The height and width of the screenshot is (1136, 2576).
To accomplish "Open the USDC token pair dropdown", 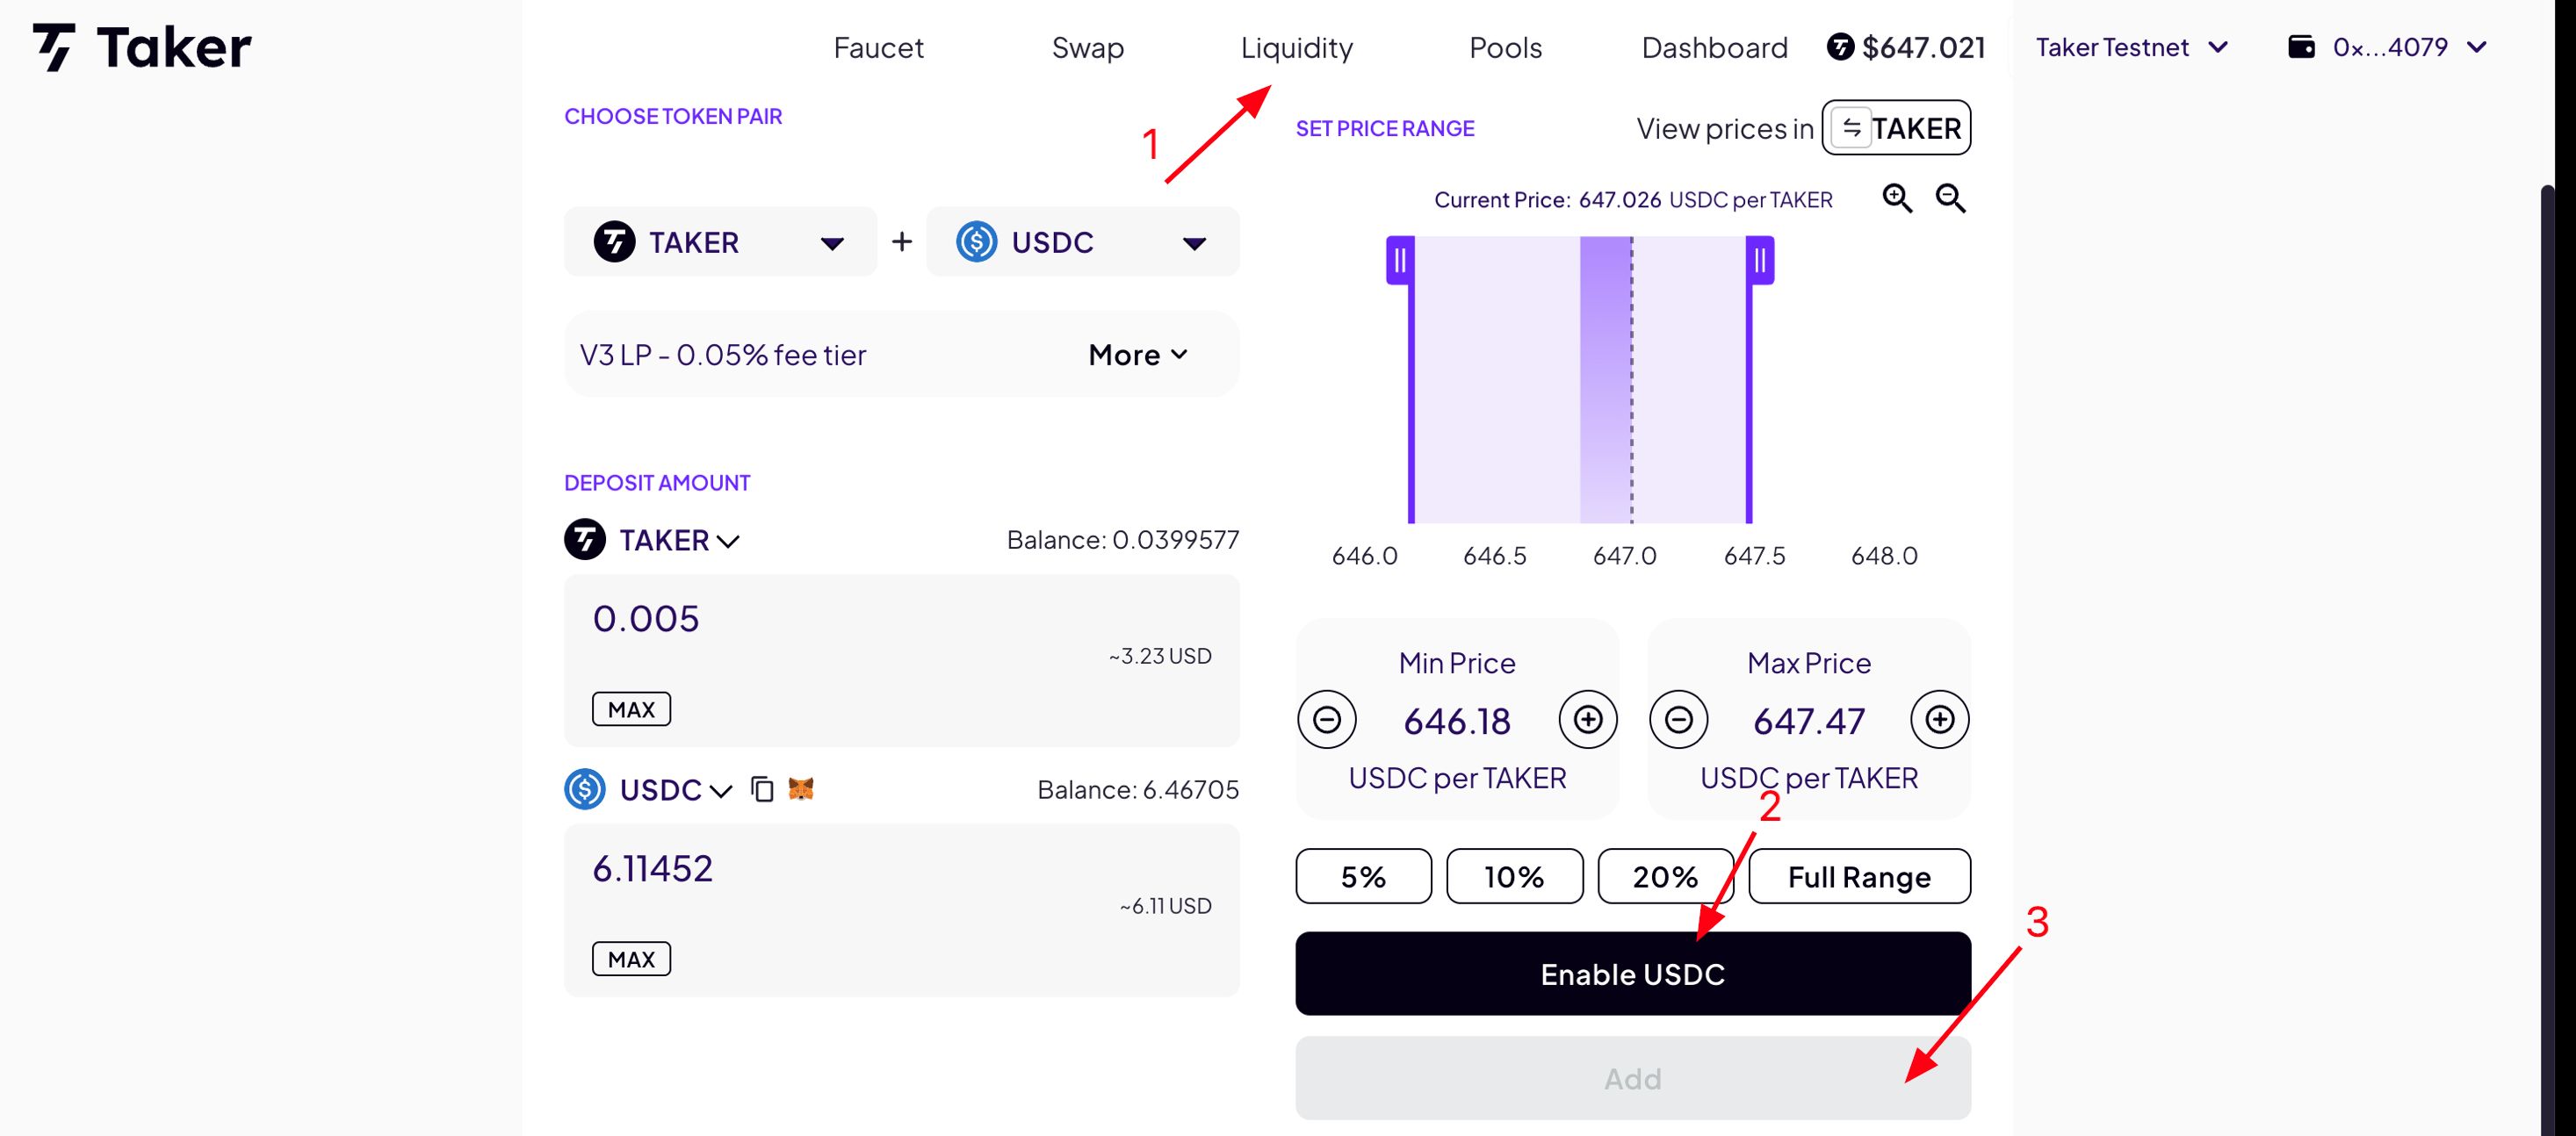I will point(1082,242).
